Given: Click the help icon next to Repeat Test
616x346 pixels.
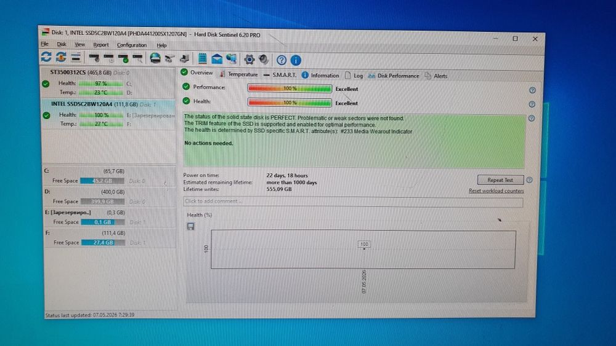Looking at the screenshot, I should coord(529,180).
